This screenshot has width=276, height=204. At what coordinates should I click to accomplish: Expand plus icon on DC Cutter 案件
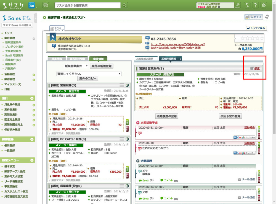tap(127, 139)
